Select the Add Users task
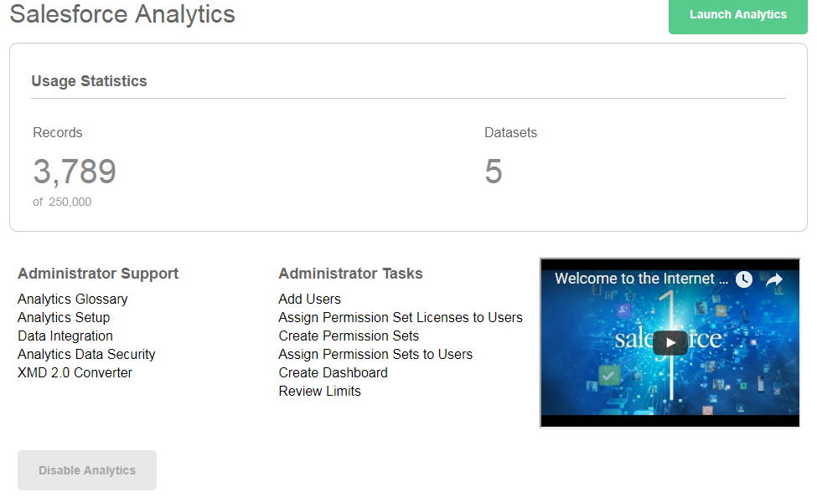Image resolution: width=817 pixels, height=497 pixels. pyautogui.click(x=309, y=299)
